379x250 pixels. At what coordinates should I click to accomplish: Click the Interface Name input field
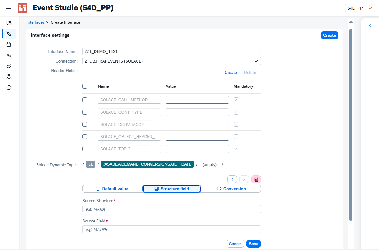(172, 51)
